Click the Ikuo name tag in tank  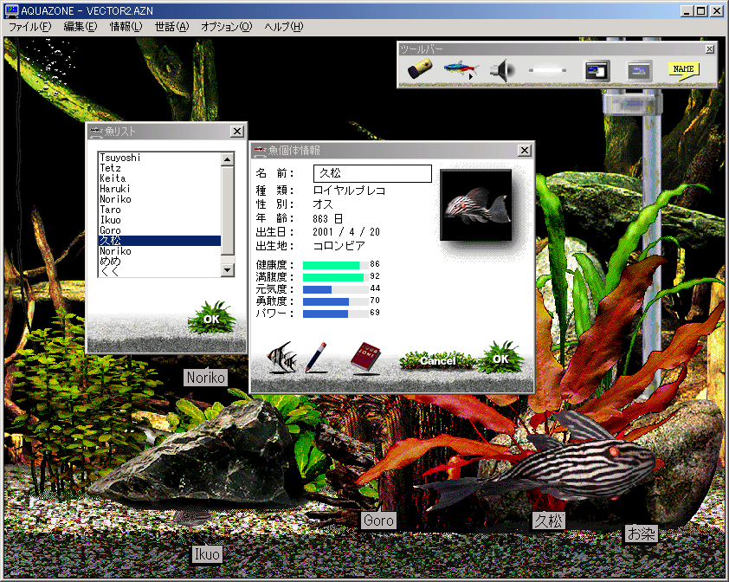click(207, 554)
